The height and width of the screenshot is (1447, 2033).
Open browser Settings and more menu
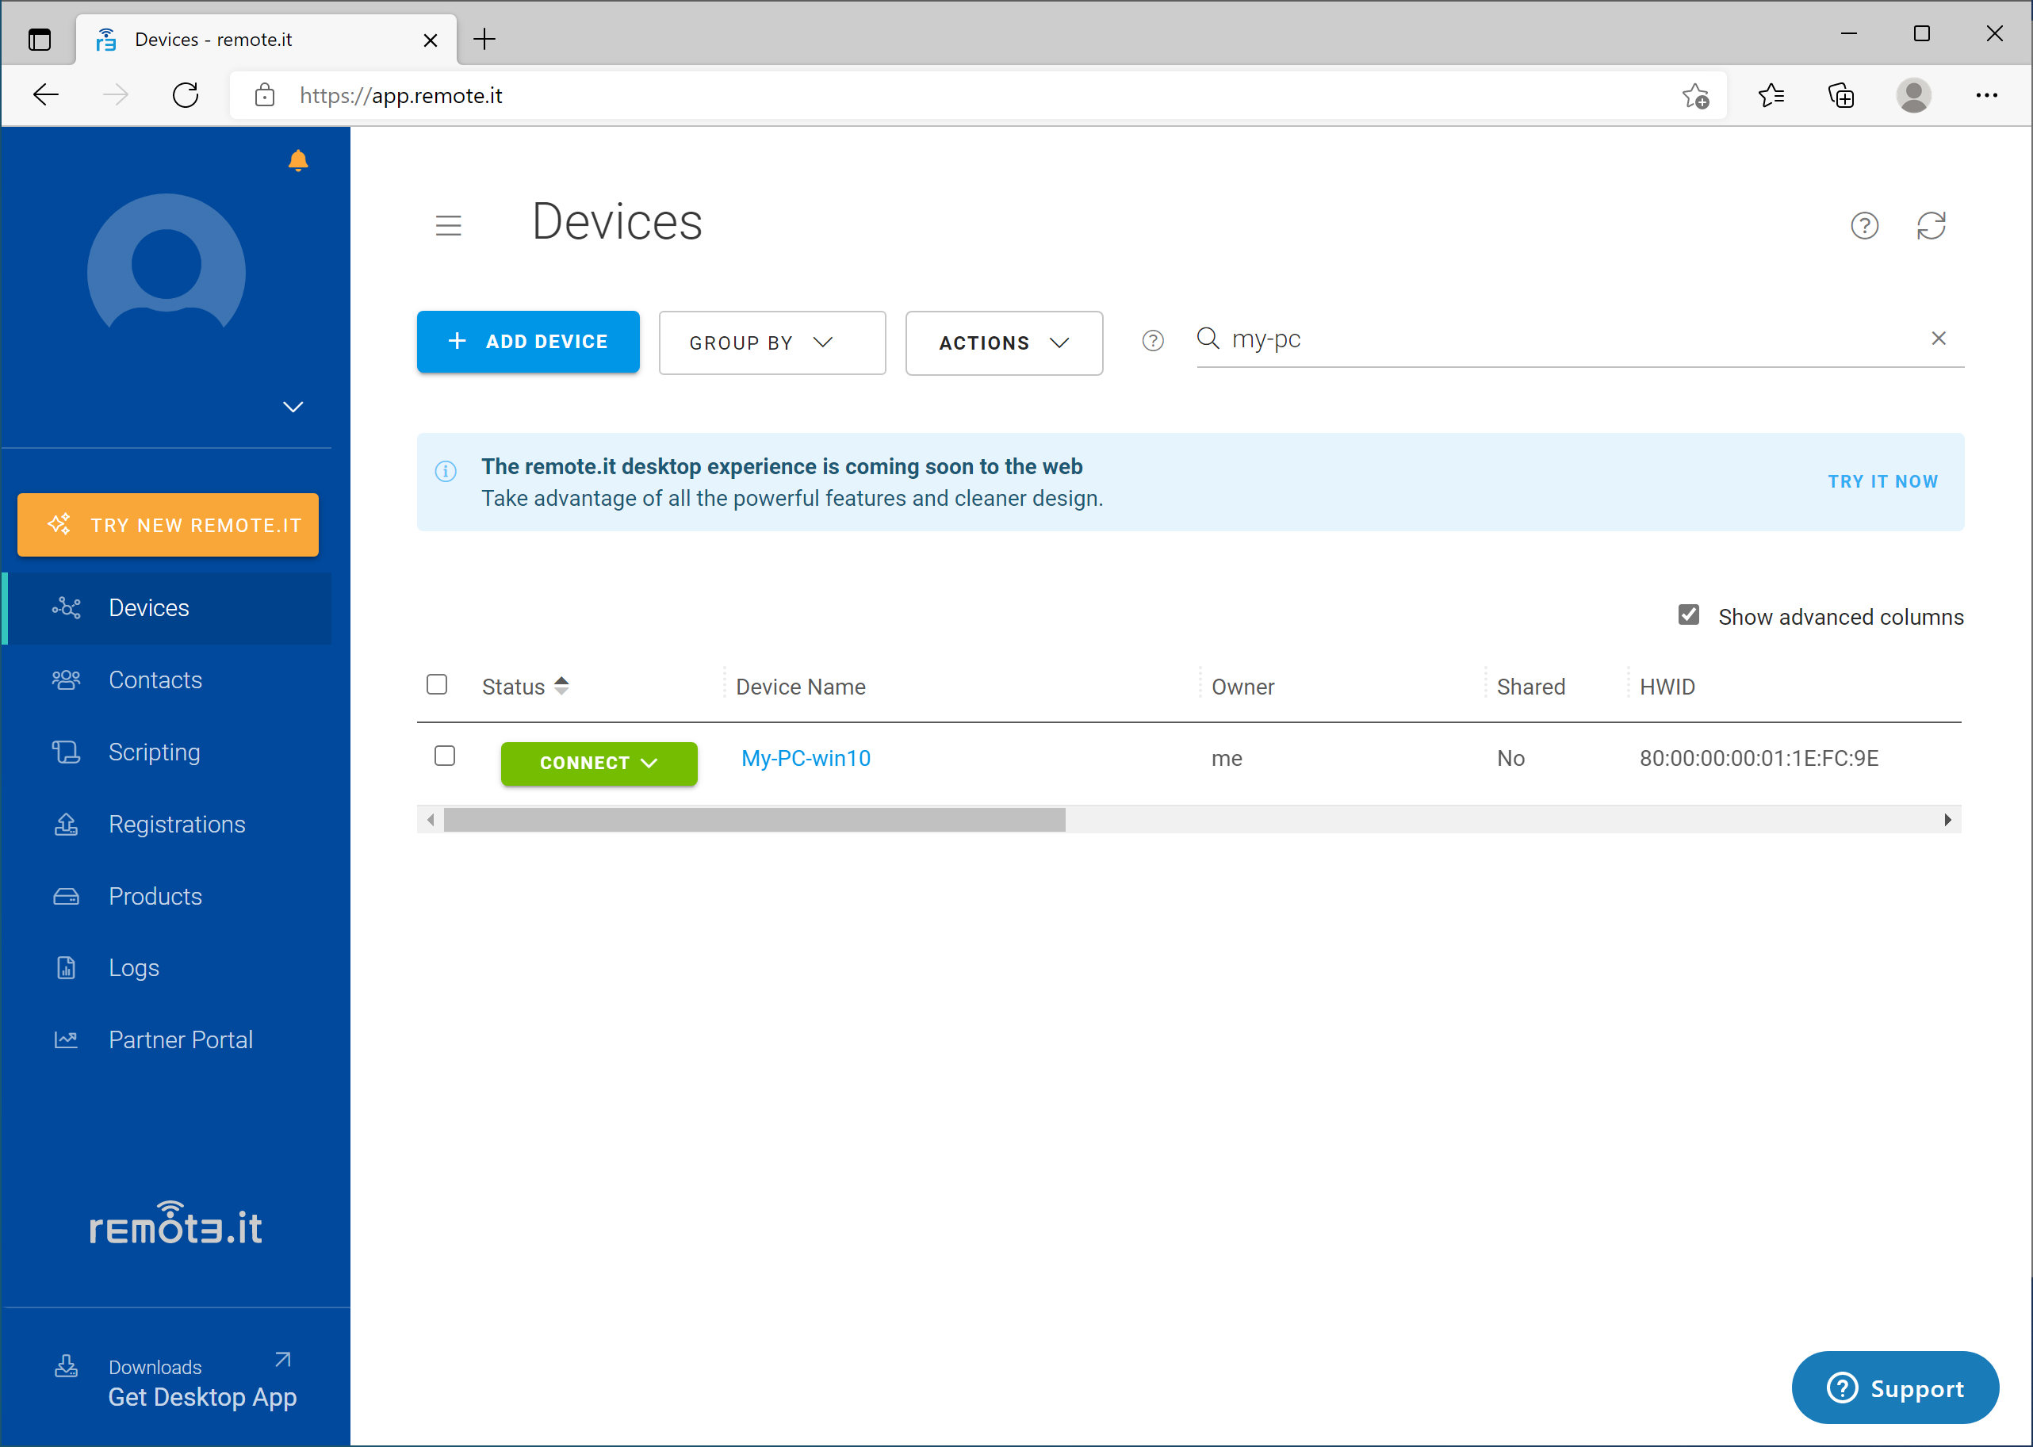(1987, 95)
